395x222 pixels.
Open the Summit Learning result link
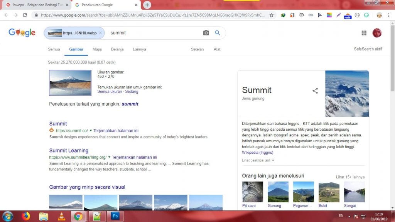(69, 151)
